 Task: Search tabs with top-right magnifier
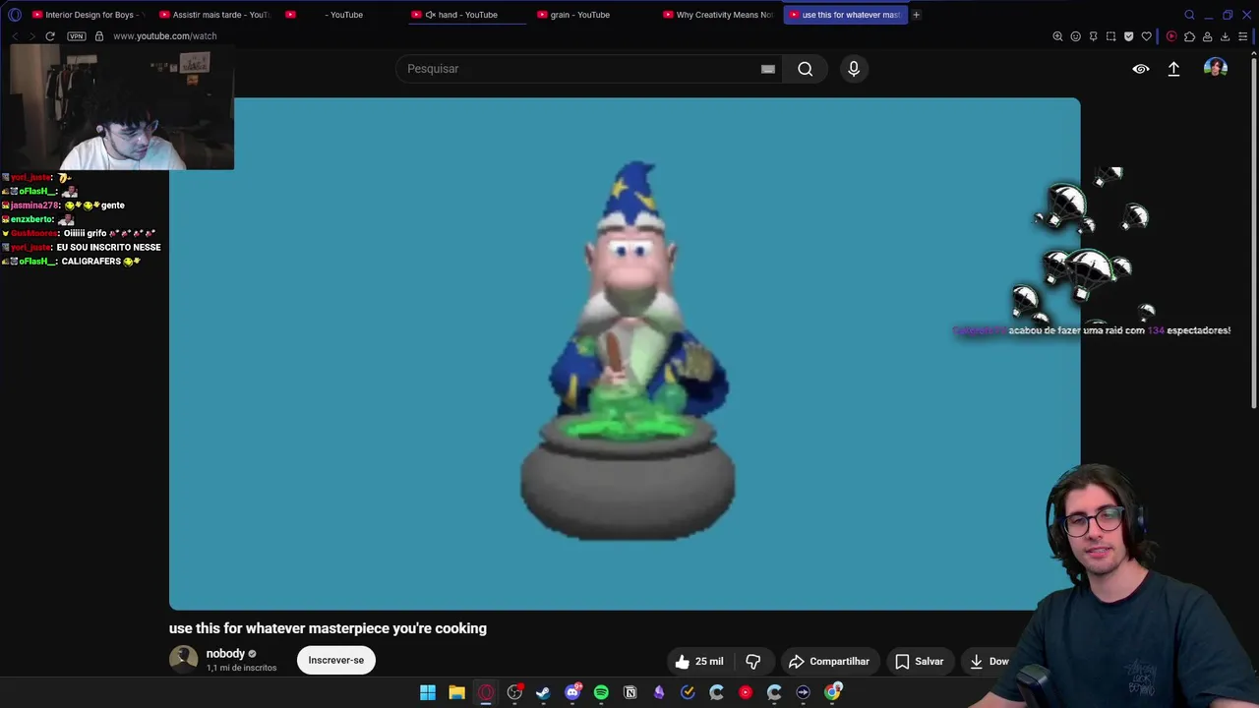click(x=1189, y=15)
